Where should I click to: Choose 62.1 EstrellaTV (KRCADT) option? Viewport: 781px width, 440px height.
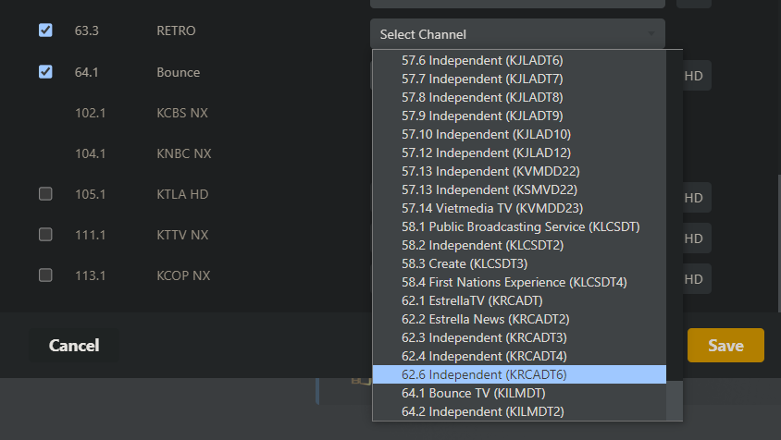(472, 300)
